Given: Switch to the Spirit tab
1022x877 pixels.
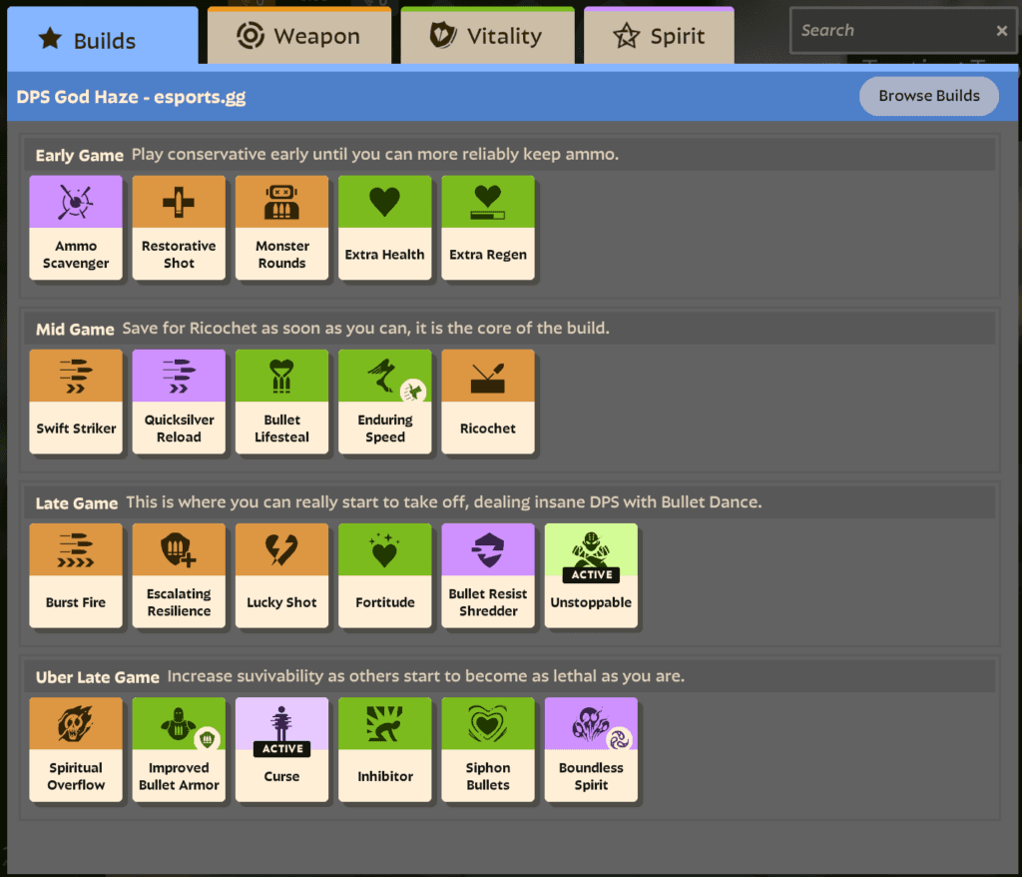Looking at the screenshot, I should (659, 35).
